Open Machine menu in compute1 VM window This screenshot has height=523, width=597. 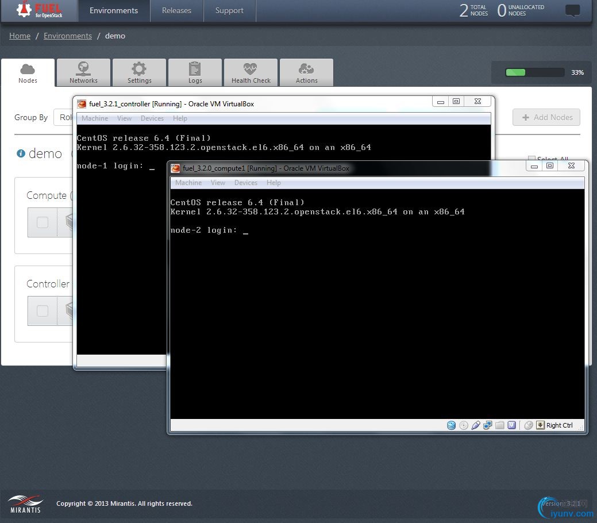point(188,183)
